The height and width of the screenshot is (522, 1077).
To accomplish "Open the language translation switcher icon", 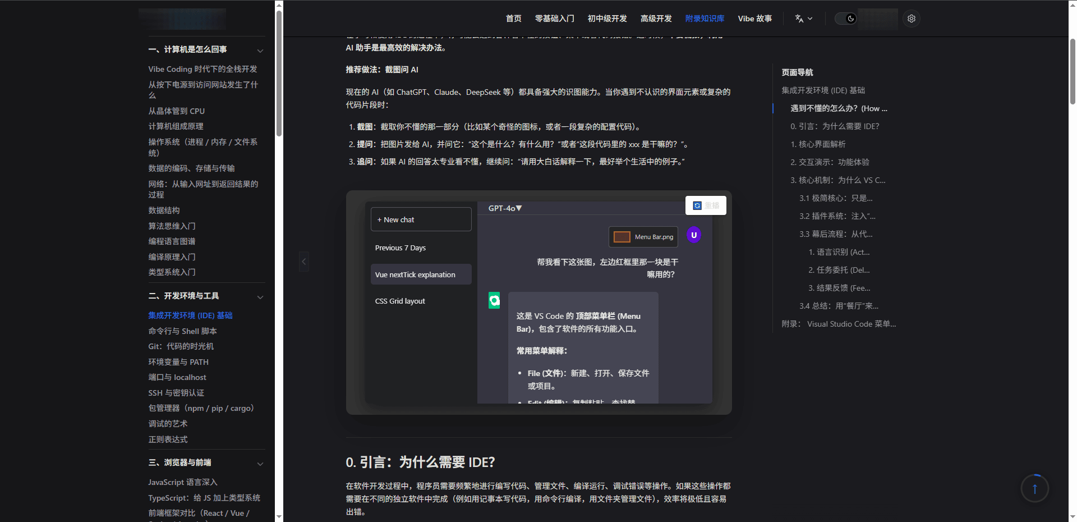I will click(x=803, y=19).
